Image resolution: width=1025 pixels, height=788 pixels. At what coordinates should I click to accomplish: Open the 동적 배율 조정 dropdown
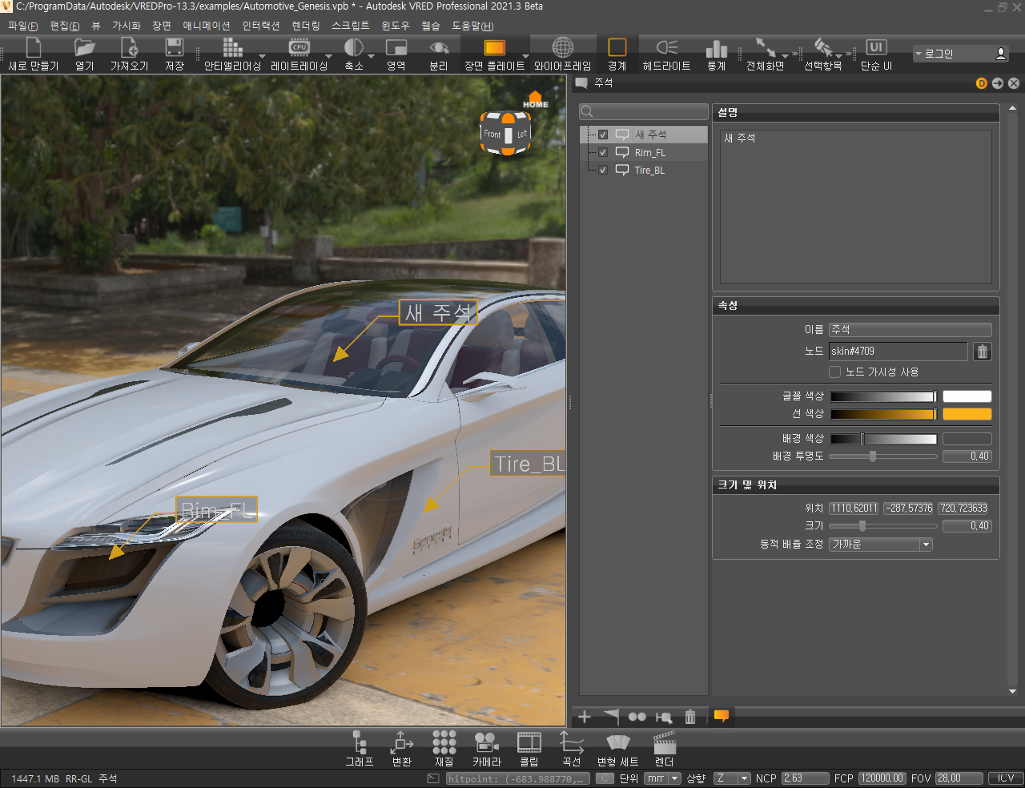click(881, 545)
